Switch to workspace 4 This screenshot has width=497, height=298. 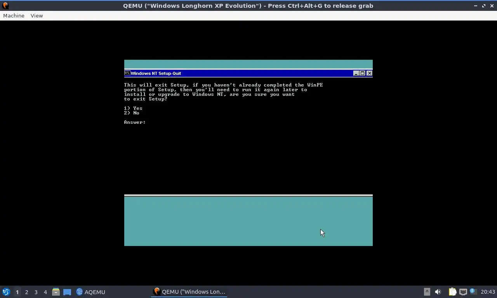45,292
